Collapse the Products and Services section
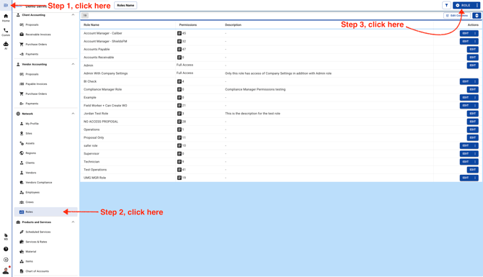Image resolution: width=483 pixels, height=277 pixels. coord(73,222)
